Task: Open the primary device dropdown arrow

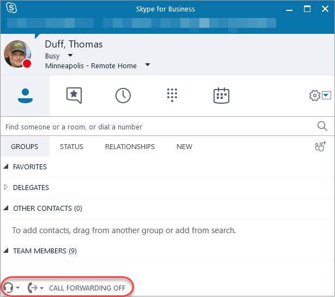Action: [x=18, y=288]
